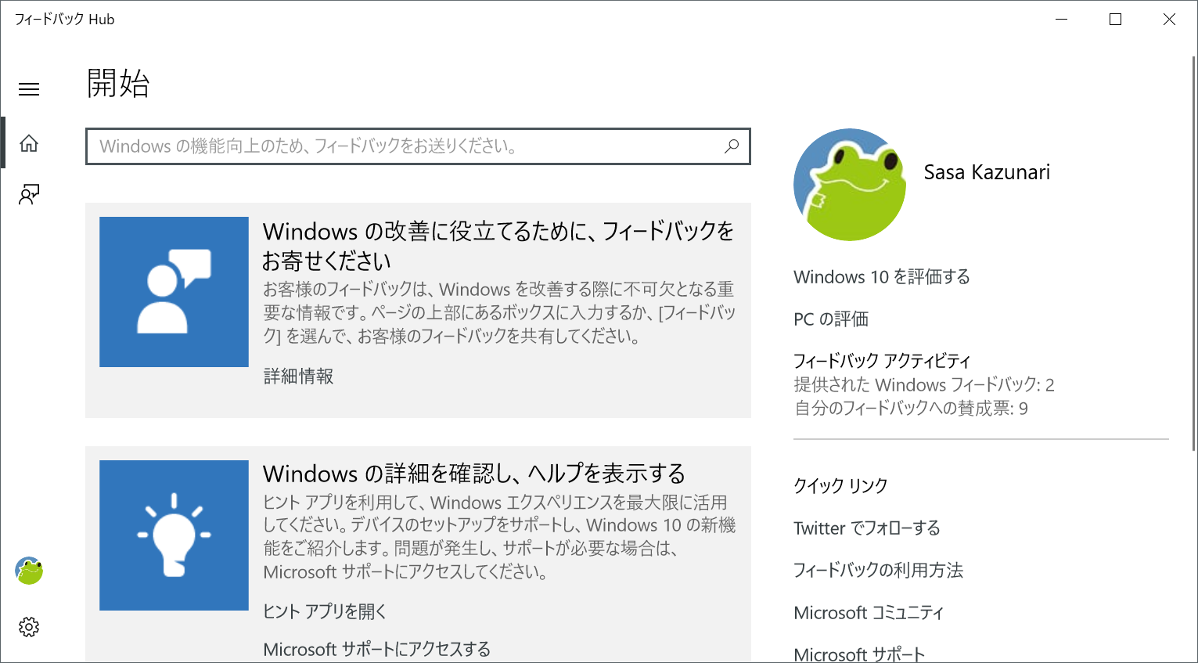The height and width of the screenshot is (663, 1198).
Task: Open the hamburger navigation menu
Action: (x=29, y=89)
